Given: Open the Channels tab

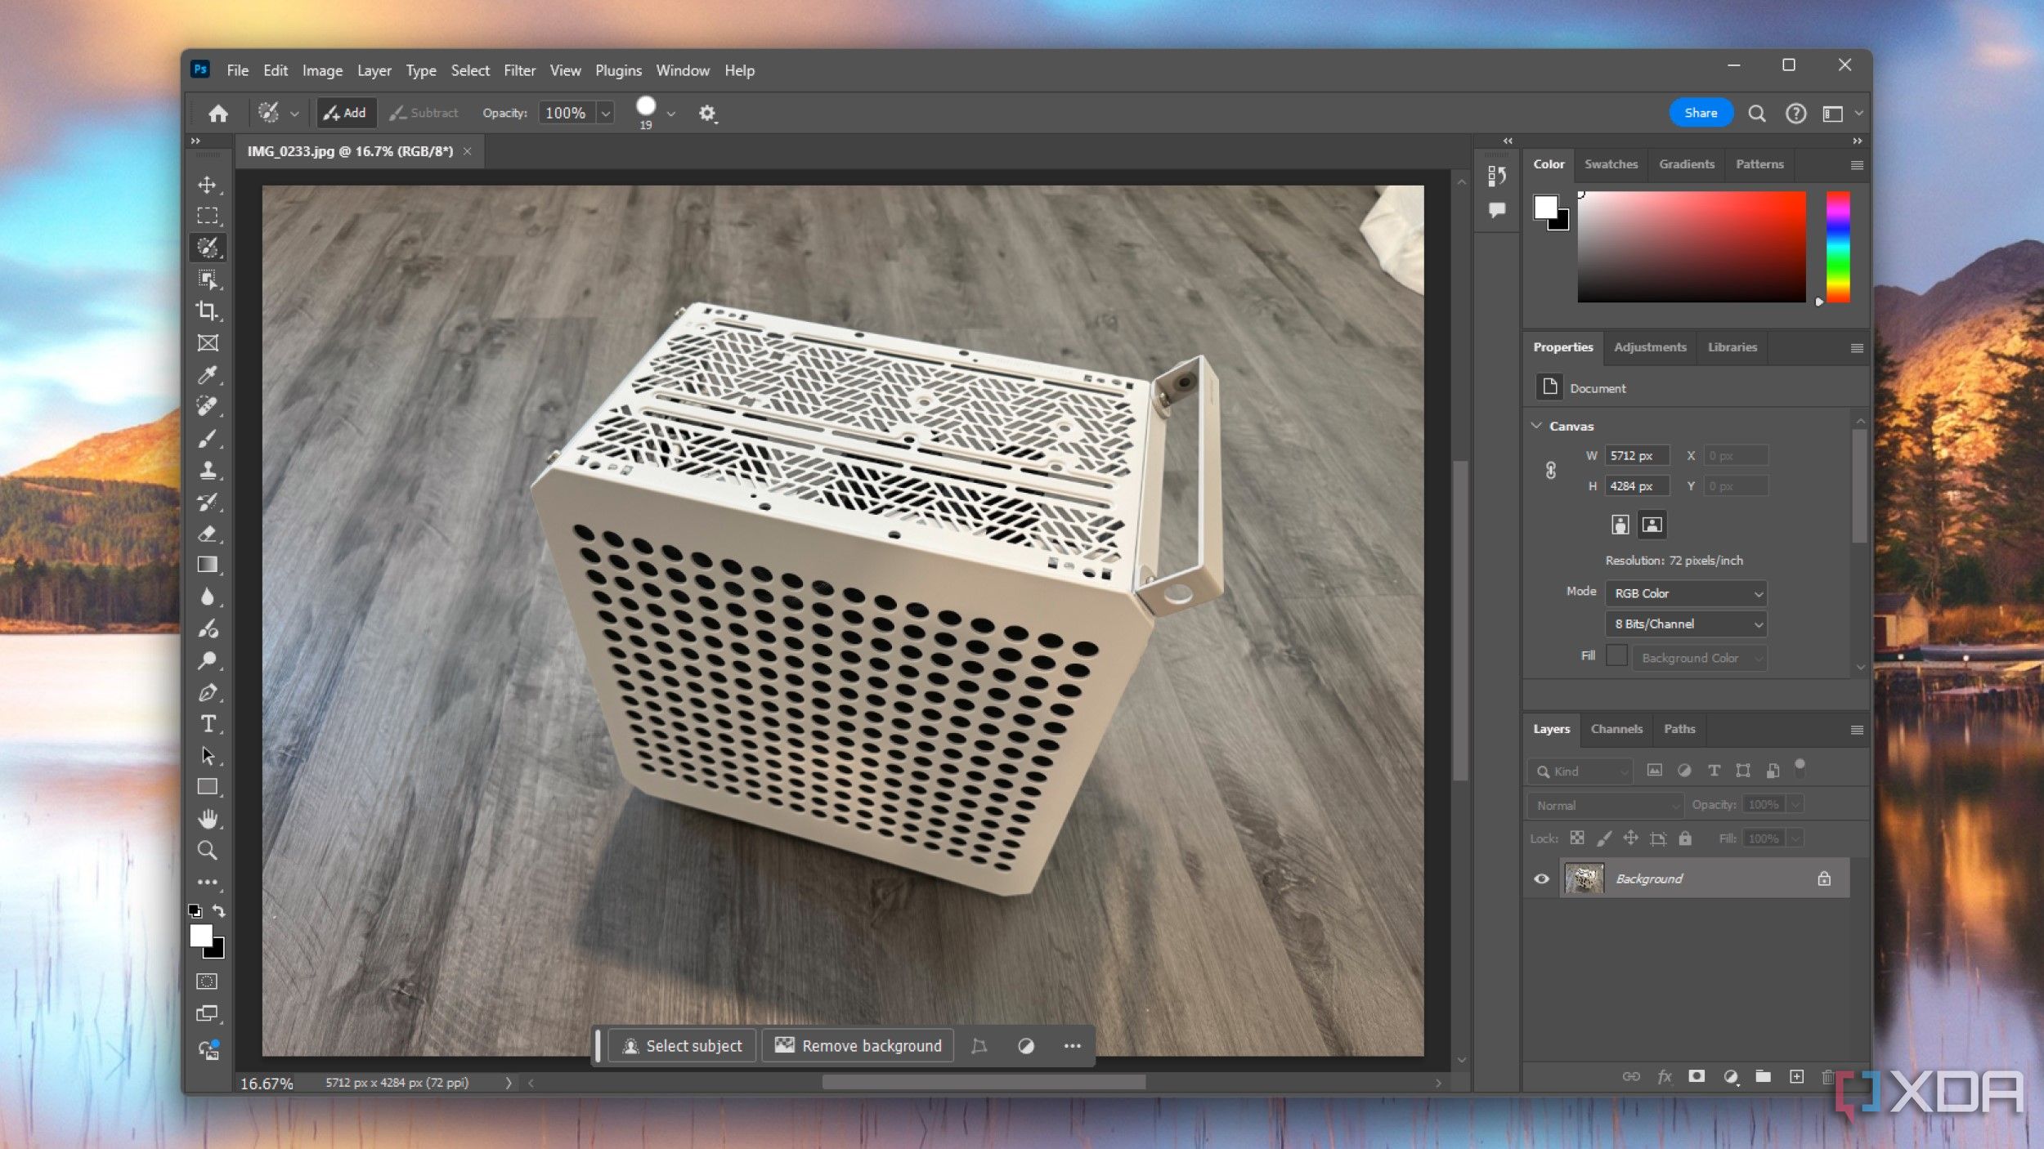Looking at the screenshot, I should click(1616, 727).
